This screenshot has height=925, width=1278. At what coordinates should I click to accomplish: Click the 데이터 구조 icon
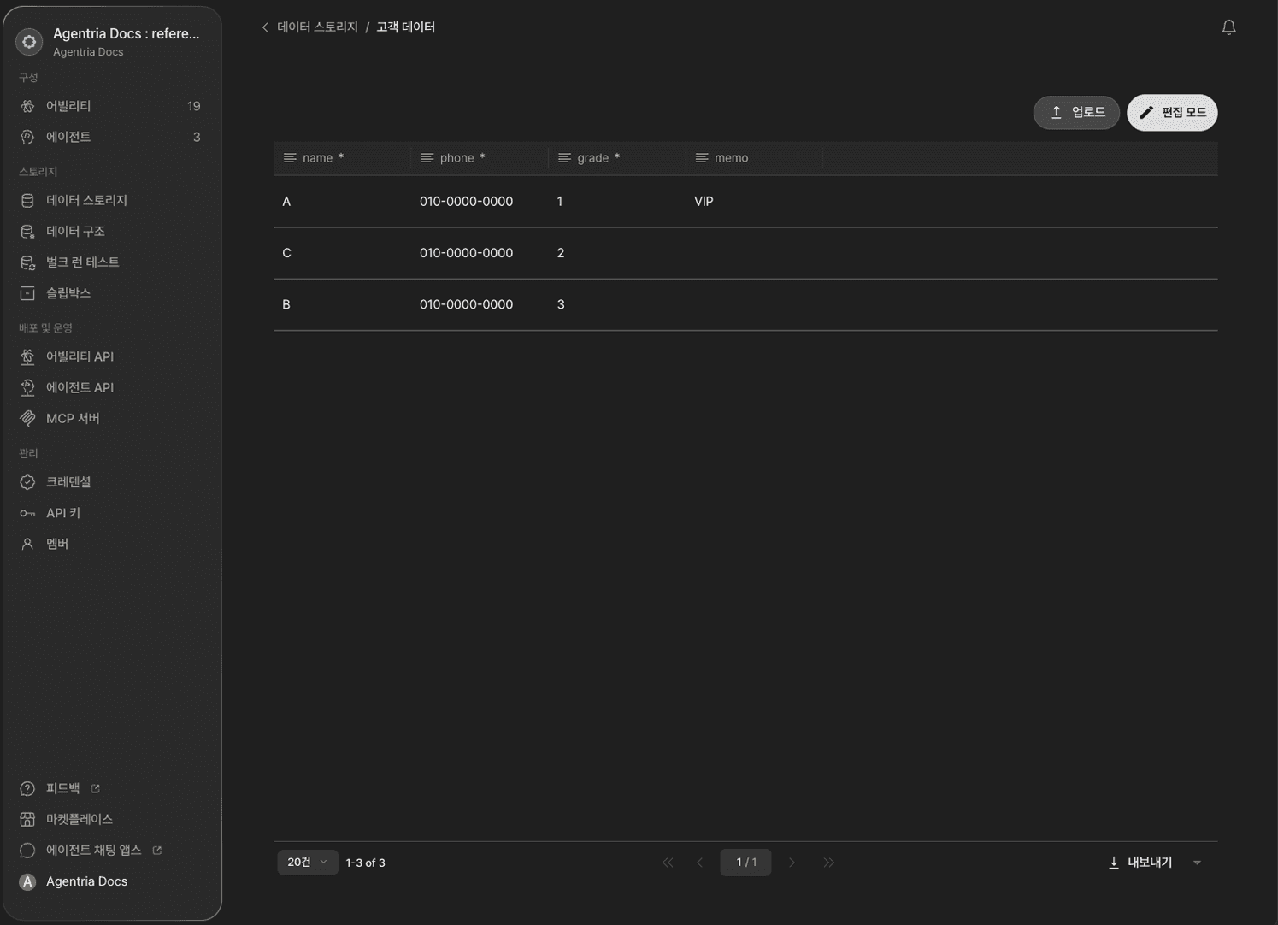coord(27,231)
